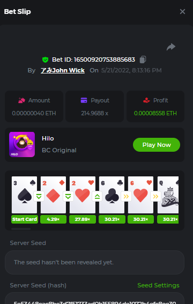193x304 pixels.
Task: Click the skip arrows after 6 of clubs
Action: (x=126, y=196)
